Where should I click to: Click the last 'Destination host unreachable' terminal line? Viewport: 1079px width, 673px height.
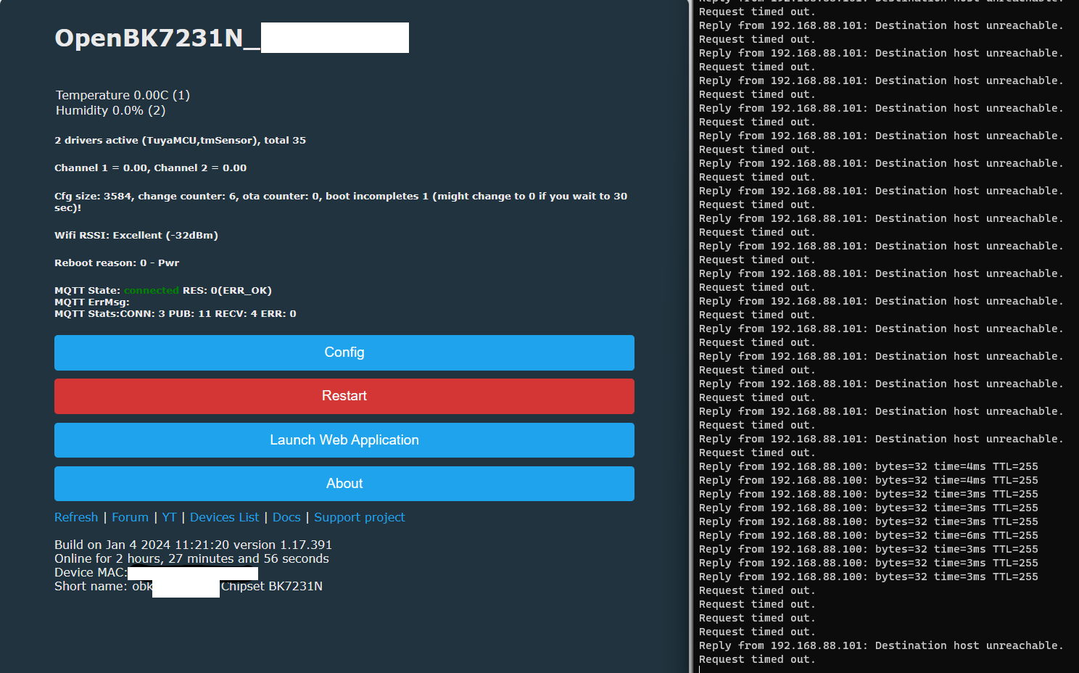tap(881, 645)
